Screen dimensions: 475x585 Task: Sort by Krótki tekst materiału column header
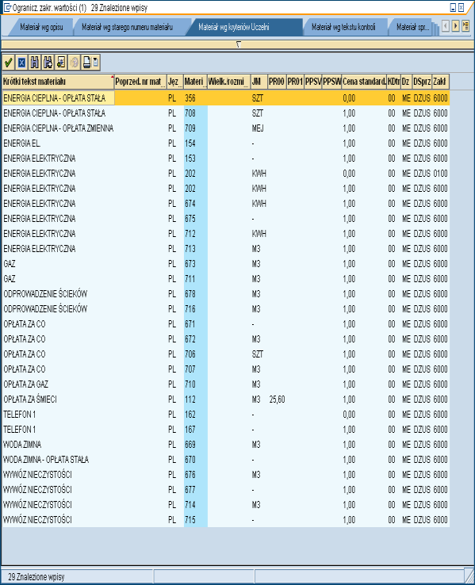(x=58, y=82)
